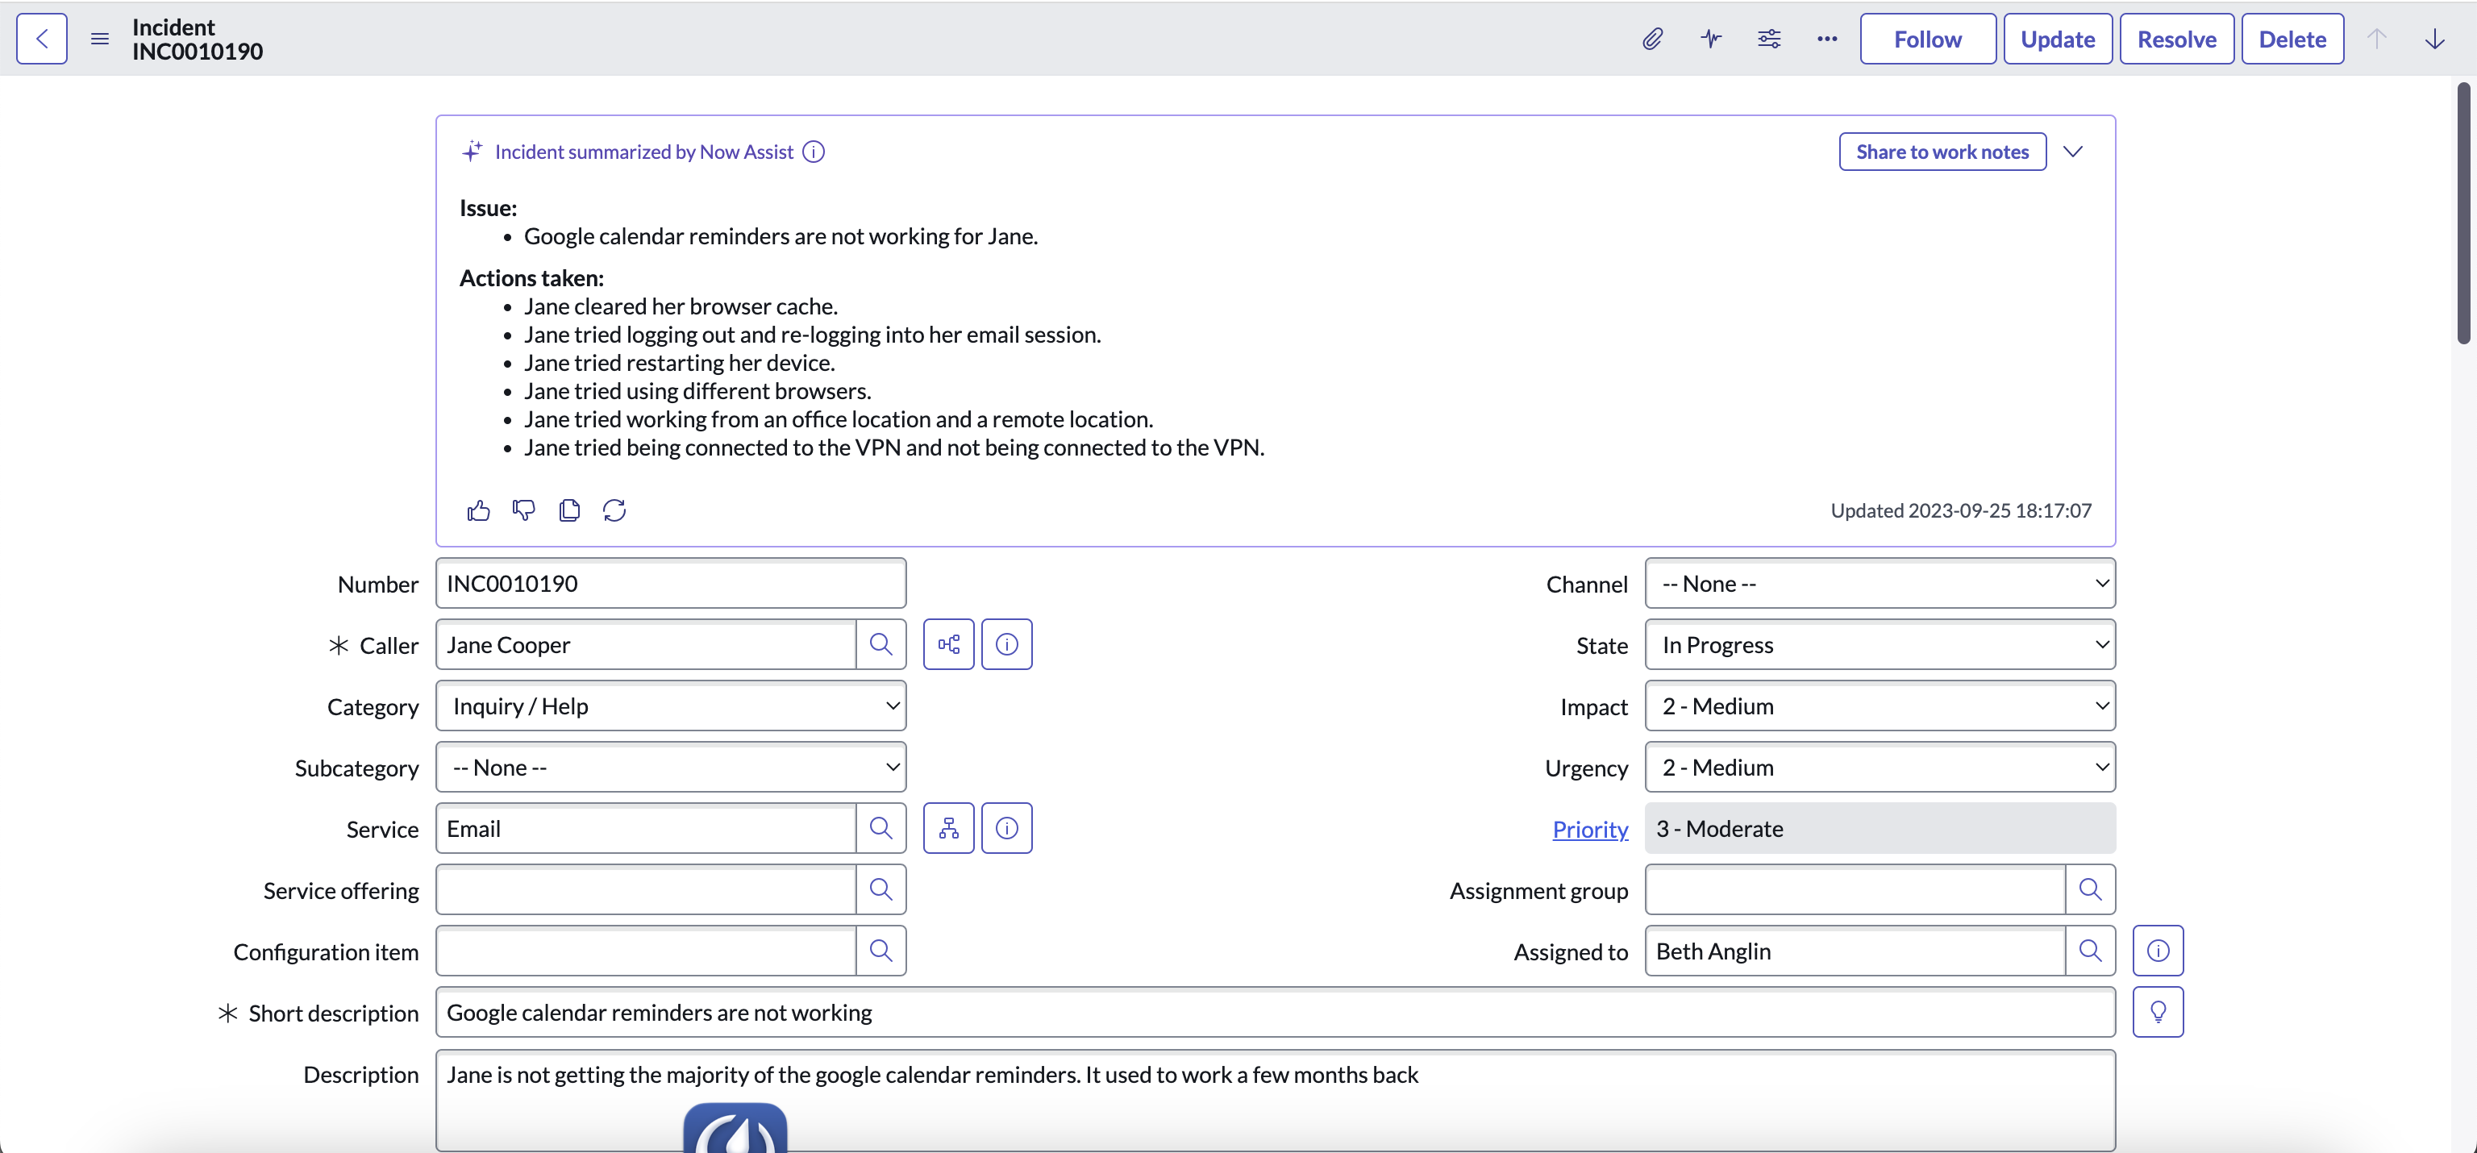This screenshot has height=1153, width=2477.
Task: Click the Service field containing Email
Action: click(646, 828)
